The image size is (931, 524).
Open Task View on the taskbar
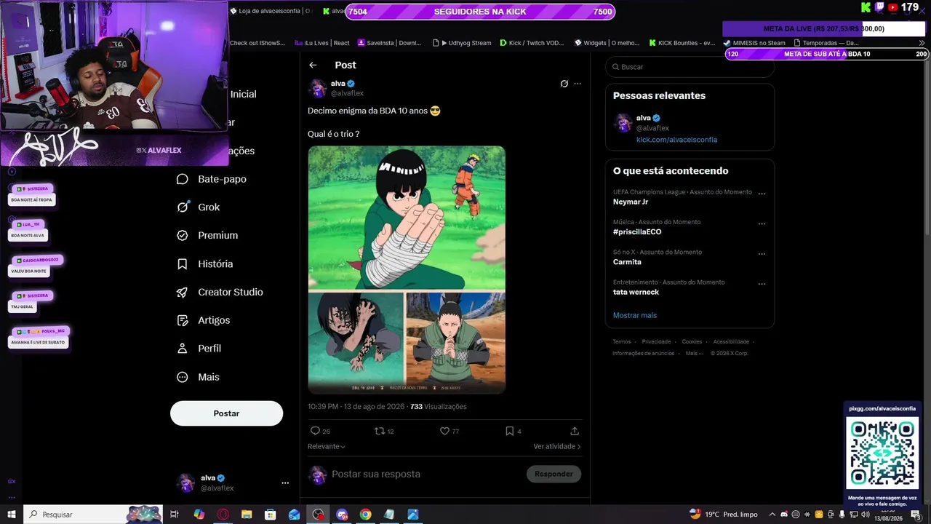pyautogui.click(x=175, y=515)
